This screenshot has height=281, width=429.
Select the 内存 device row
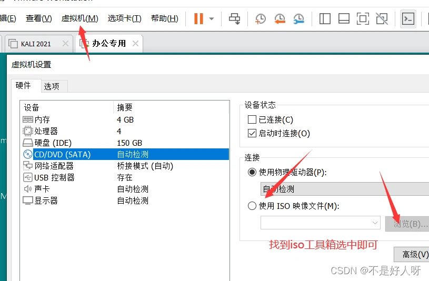[125, 119]
